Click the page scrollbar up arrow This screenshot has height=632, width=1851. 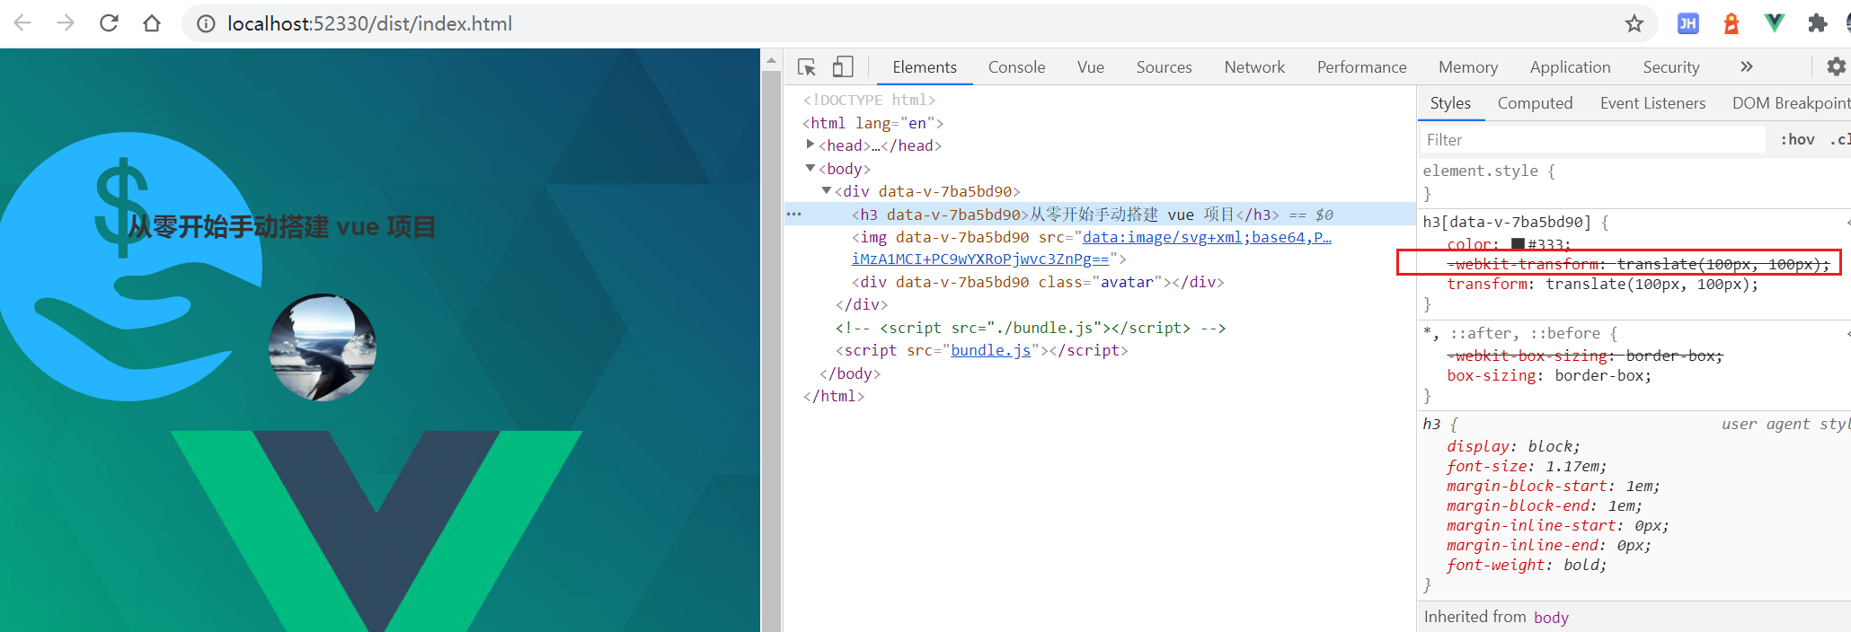tap(771, 61)
